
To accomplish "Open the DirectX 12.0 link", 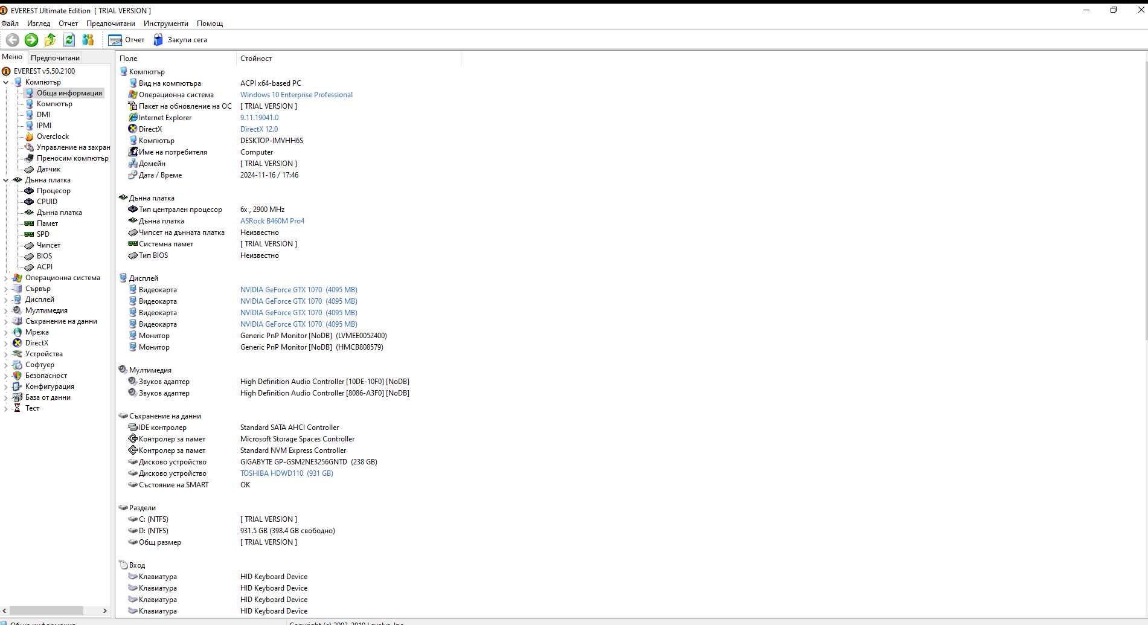I will click(x=259, y=129).
